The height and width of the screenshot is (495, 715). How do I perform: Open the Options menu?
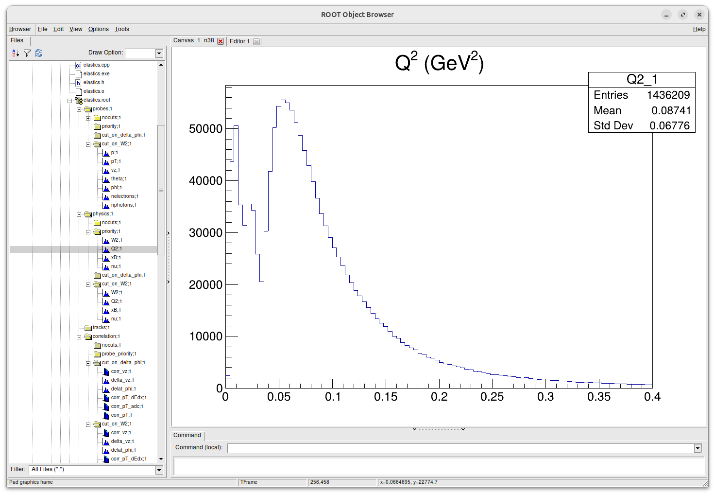[x=99, y=29]
